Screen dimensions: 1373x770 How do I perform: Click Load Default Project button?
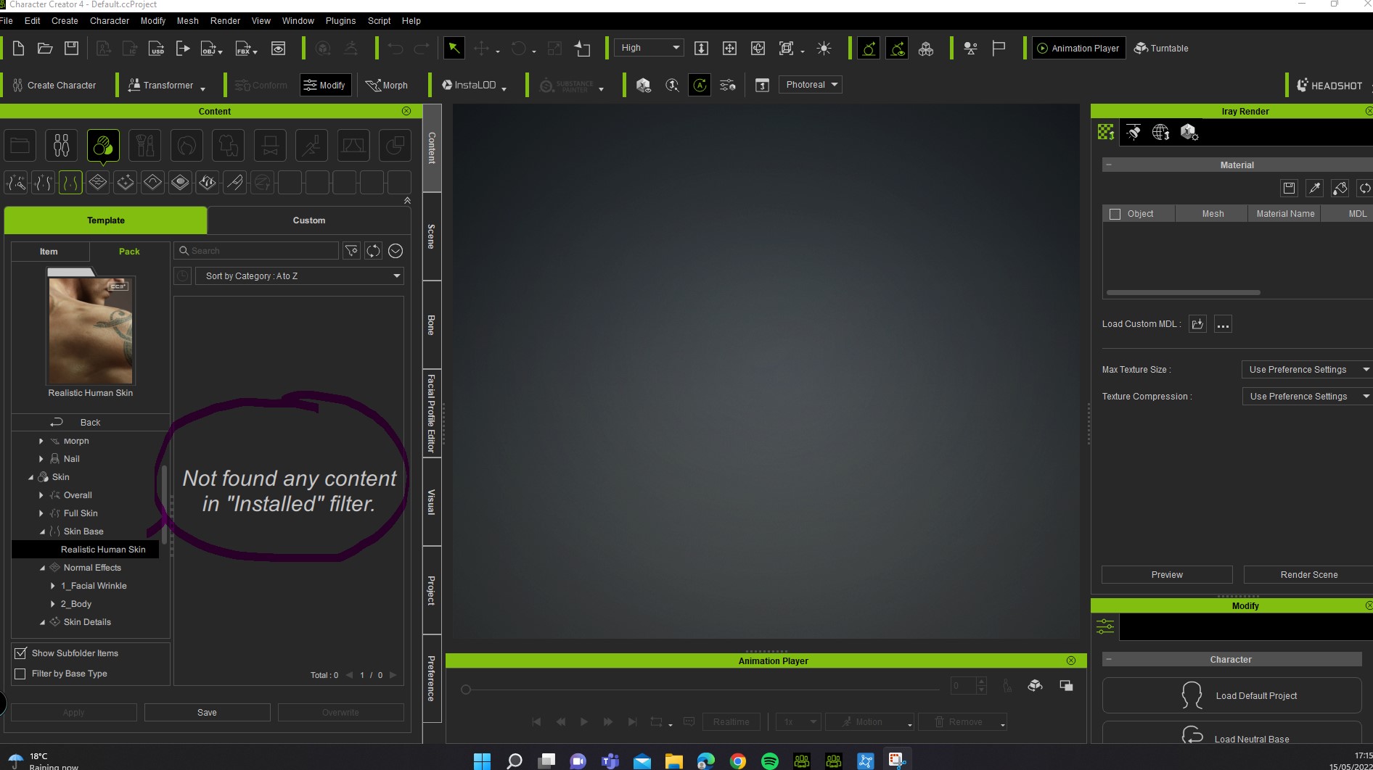[x=1231, y=696]
